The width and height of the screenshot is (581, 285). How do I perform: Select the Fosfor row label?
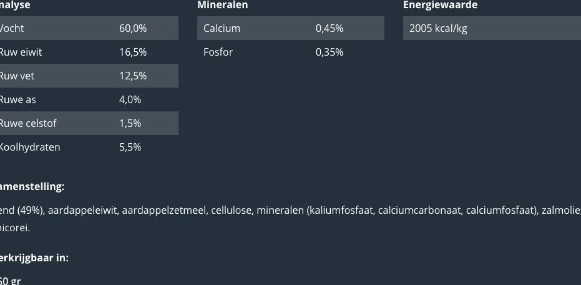(218, 52)
